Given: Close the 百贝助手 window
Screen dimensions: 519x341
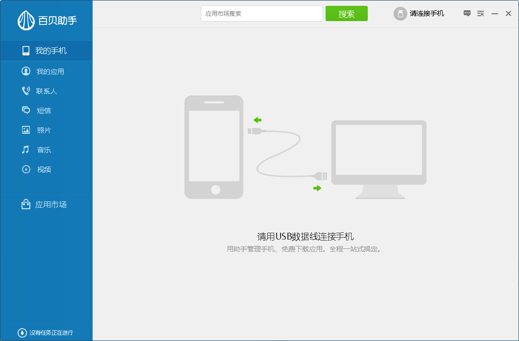Looking at the screenshot, I should (x=508, y=14).
